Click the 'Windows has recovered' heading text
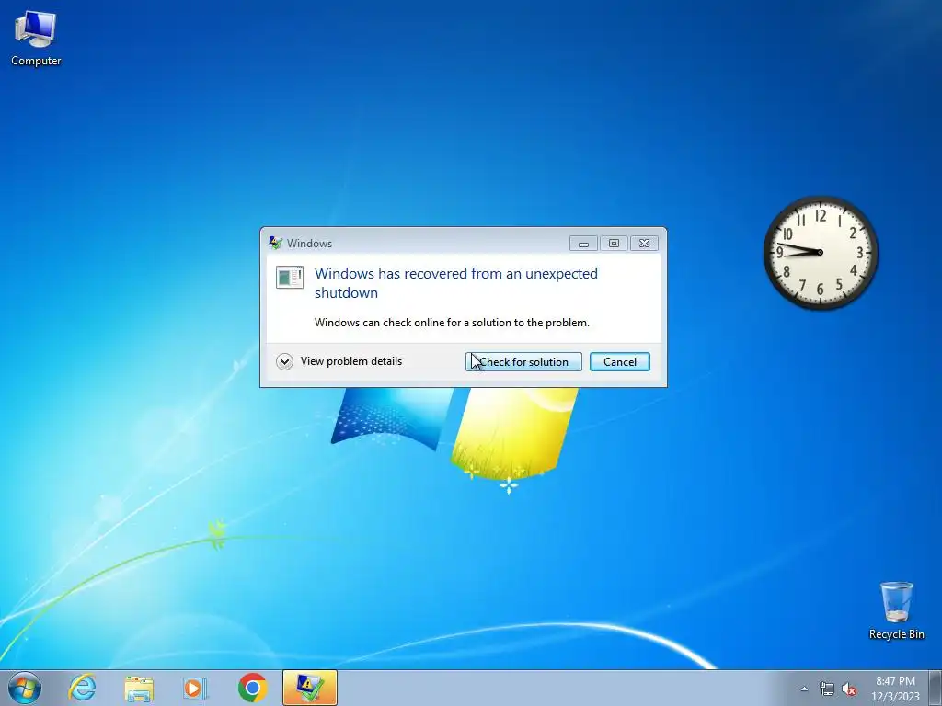Screen dimensions: 942x706 pyautogui.click(x=456, y=283)
